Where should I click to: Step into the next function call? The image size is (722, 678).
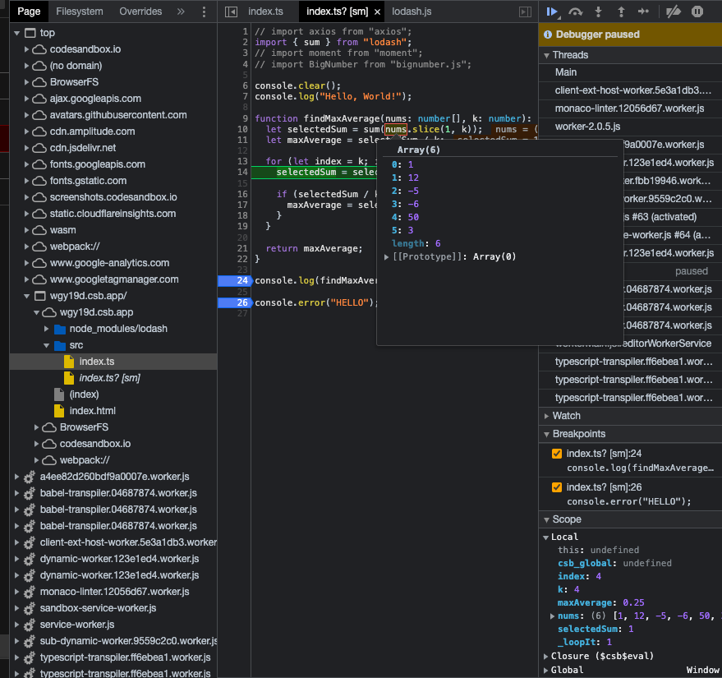pyautogui.click(x=599, y=12)
